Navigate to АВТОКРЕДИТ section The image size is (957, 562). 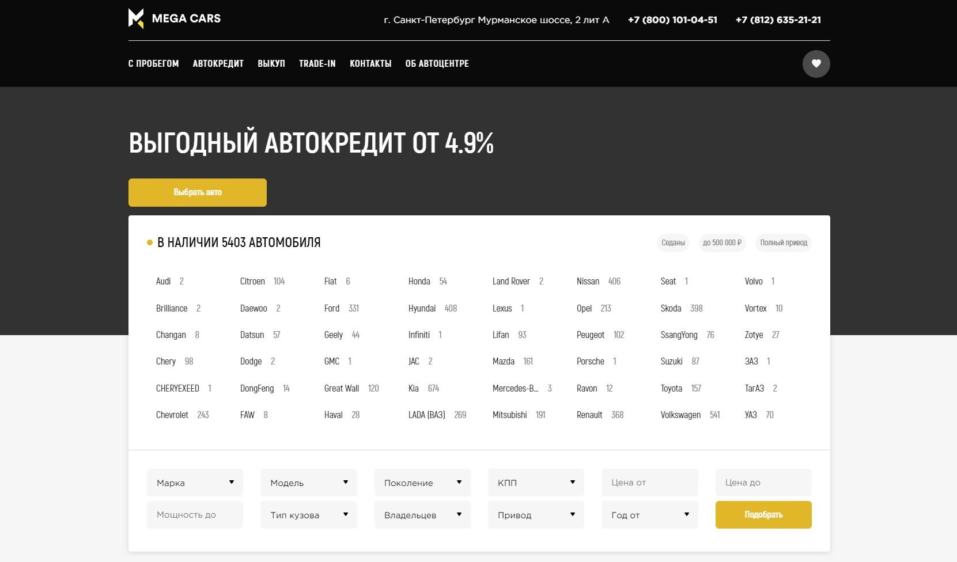tap(218, 64)
